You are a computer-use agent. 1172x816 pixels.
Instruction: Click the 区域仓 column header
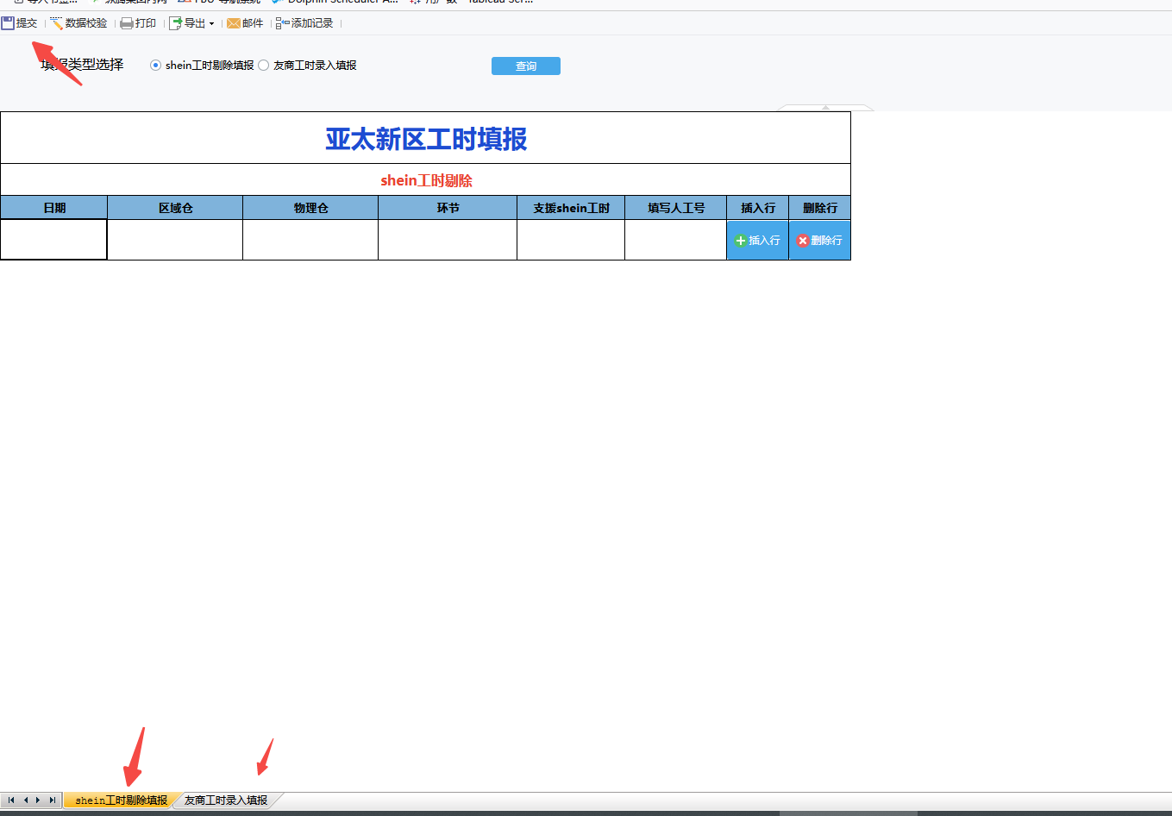click(x=175, y=208)
